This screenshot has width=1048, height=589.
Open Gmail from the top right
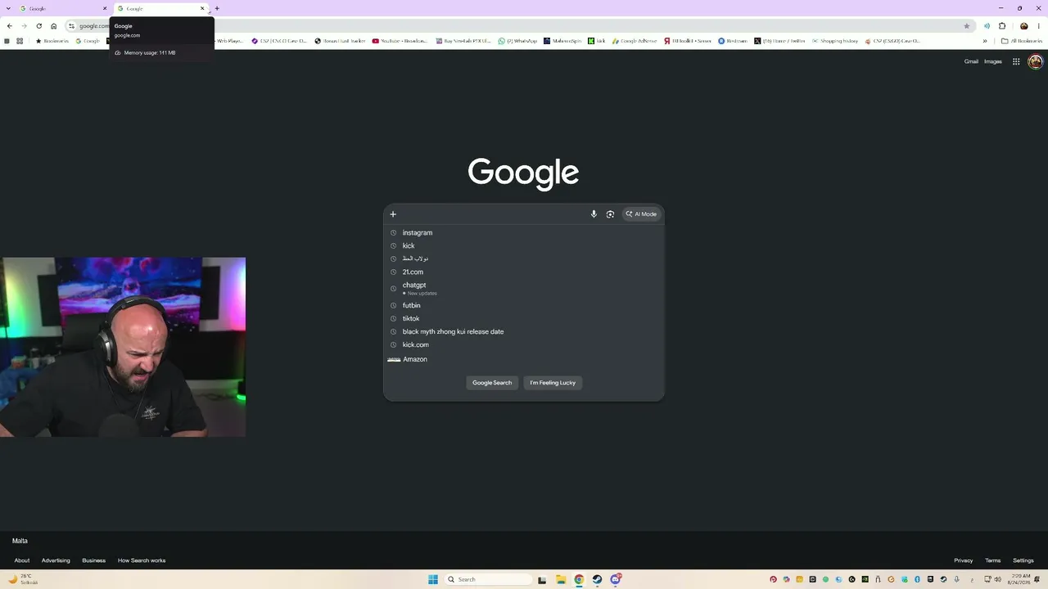click(971, 61)
